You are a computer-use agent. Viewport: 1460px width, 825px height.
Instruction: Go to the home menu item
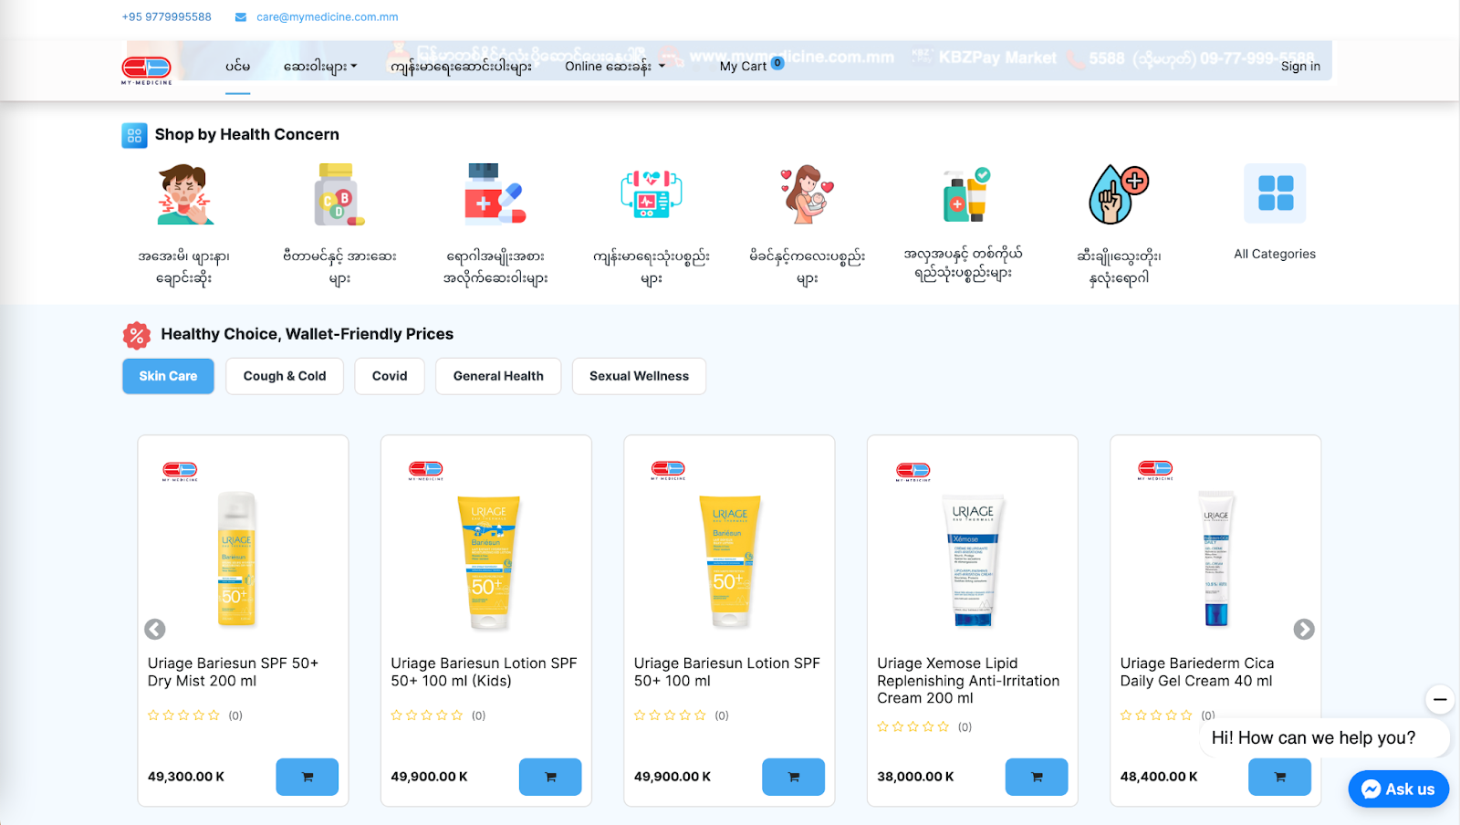[238, 67]
